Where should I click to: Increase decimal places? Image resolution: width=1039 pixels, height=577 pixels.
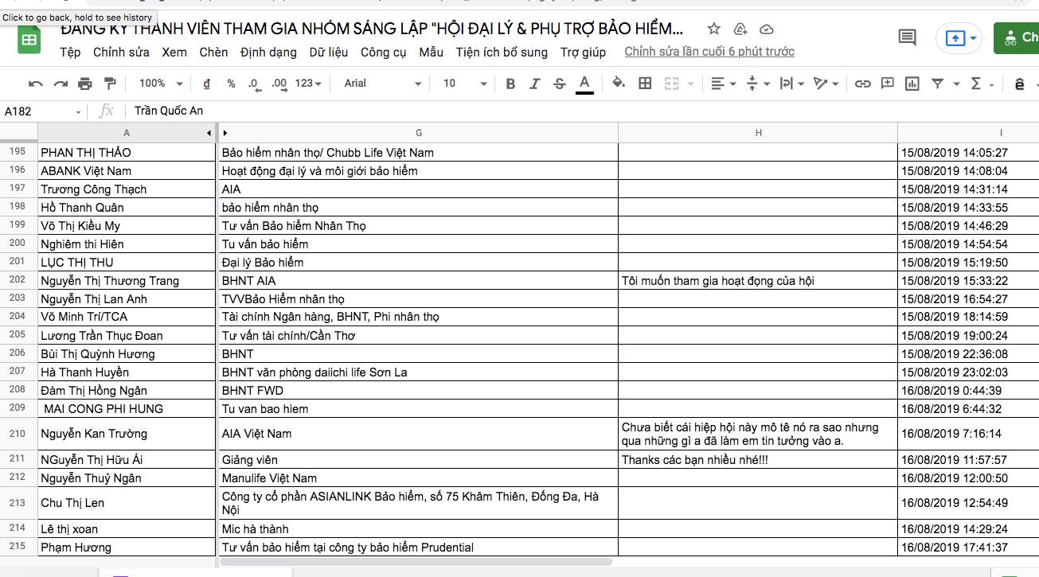[x=279, y=84]
